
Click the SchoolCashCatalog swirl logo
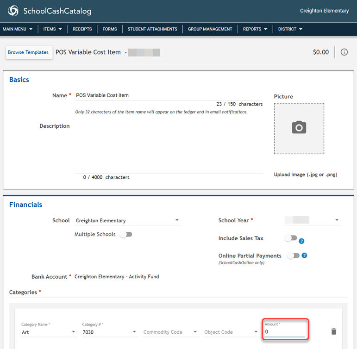[x=13, y=11]
